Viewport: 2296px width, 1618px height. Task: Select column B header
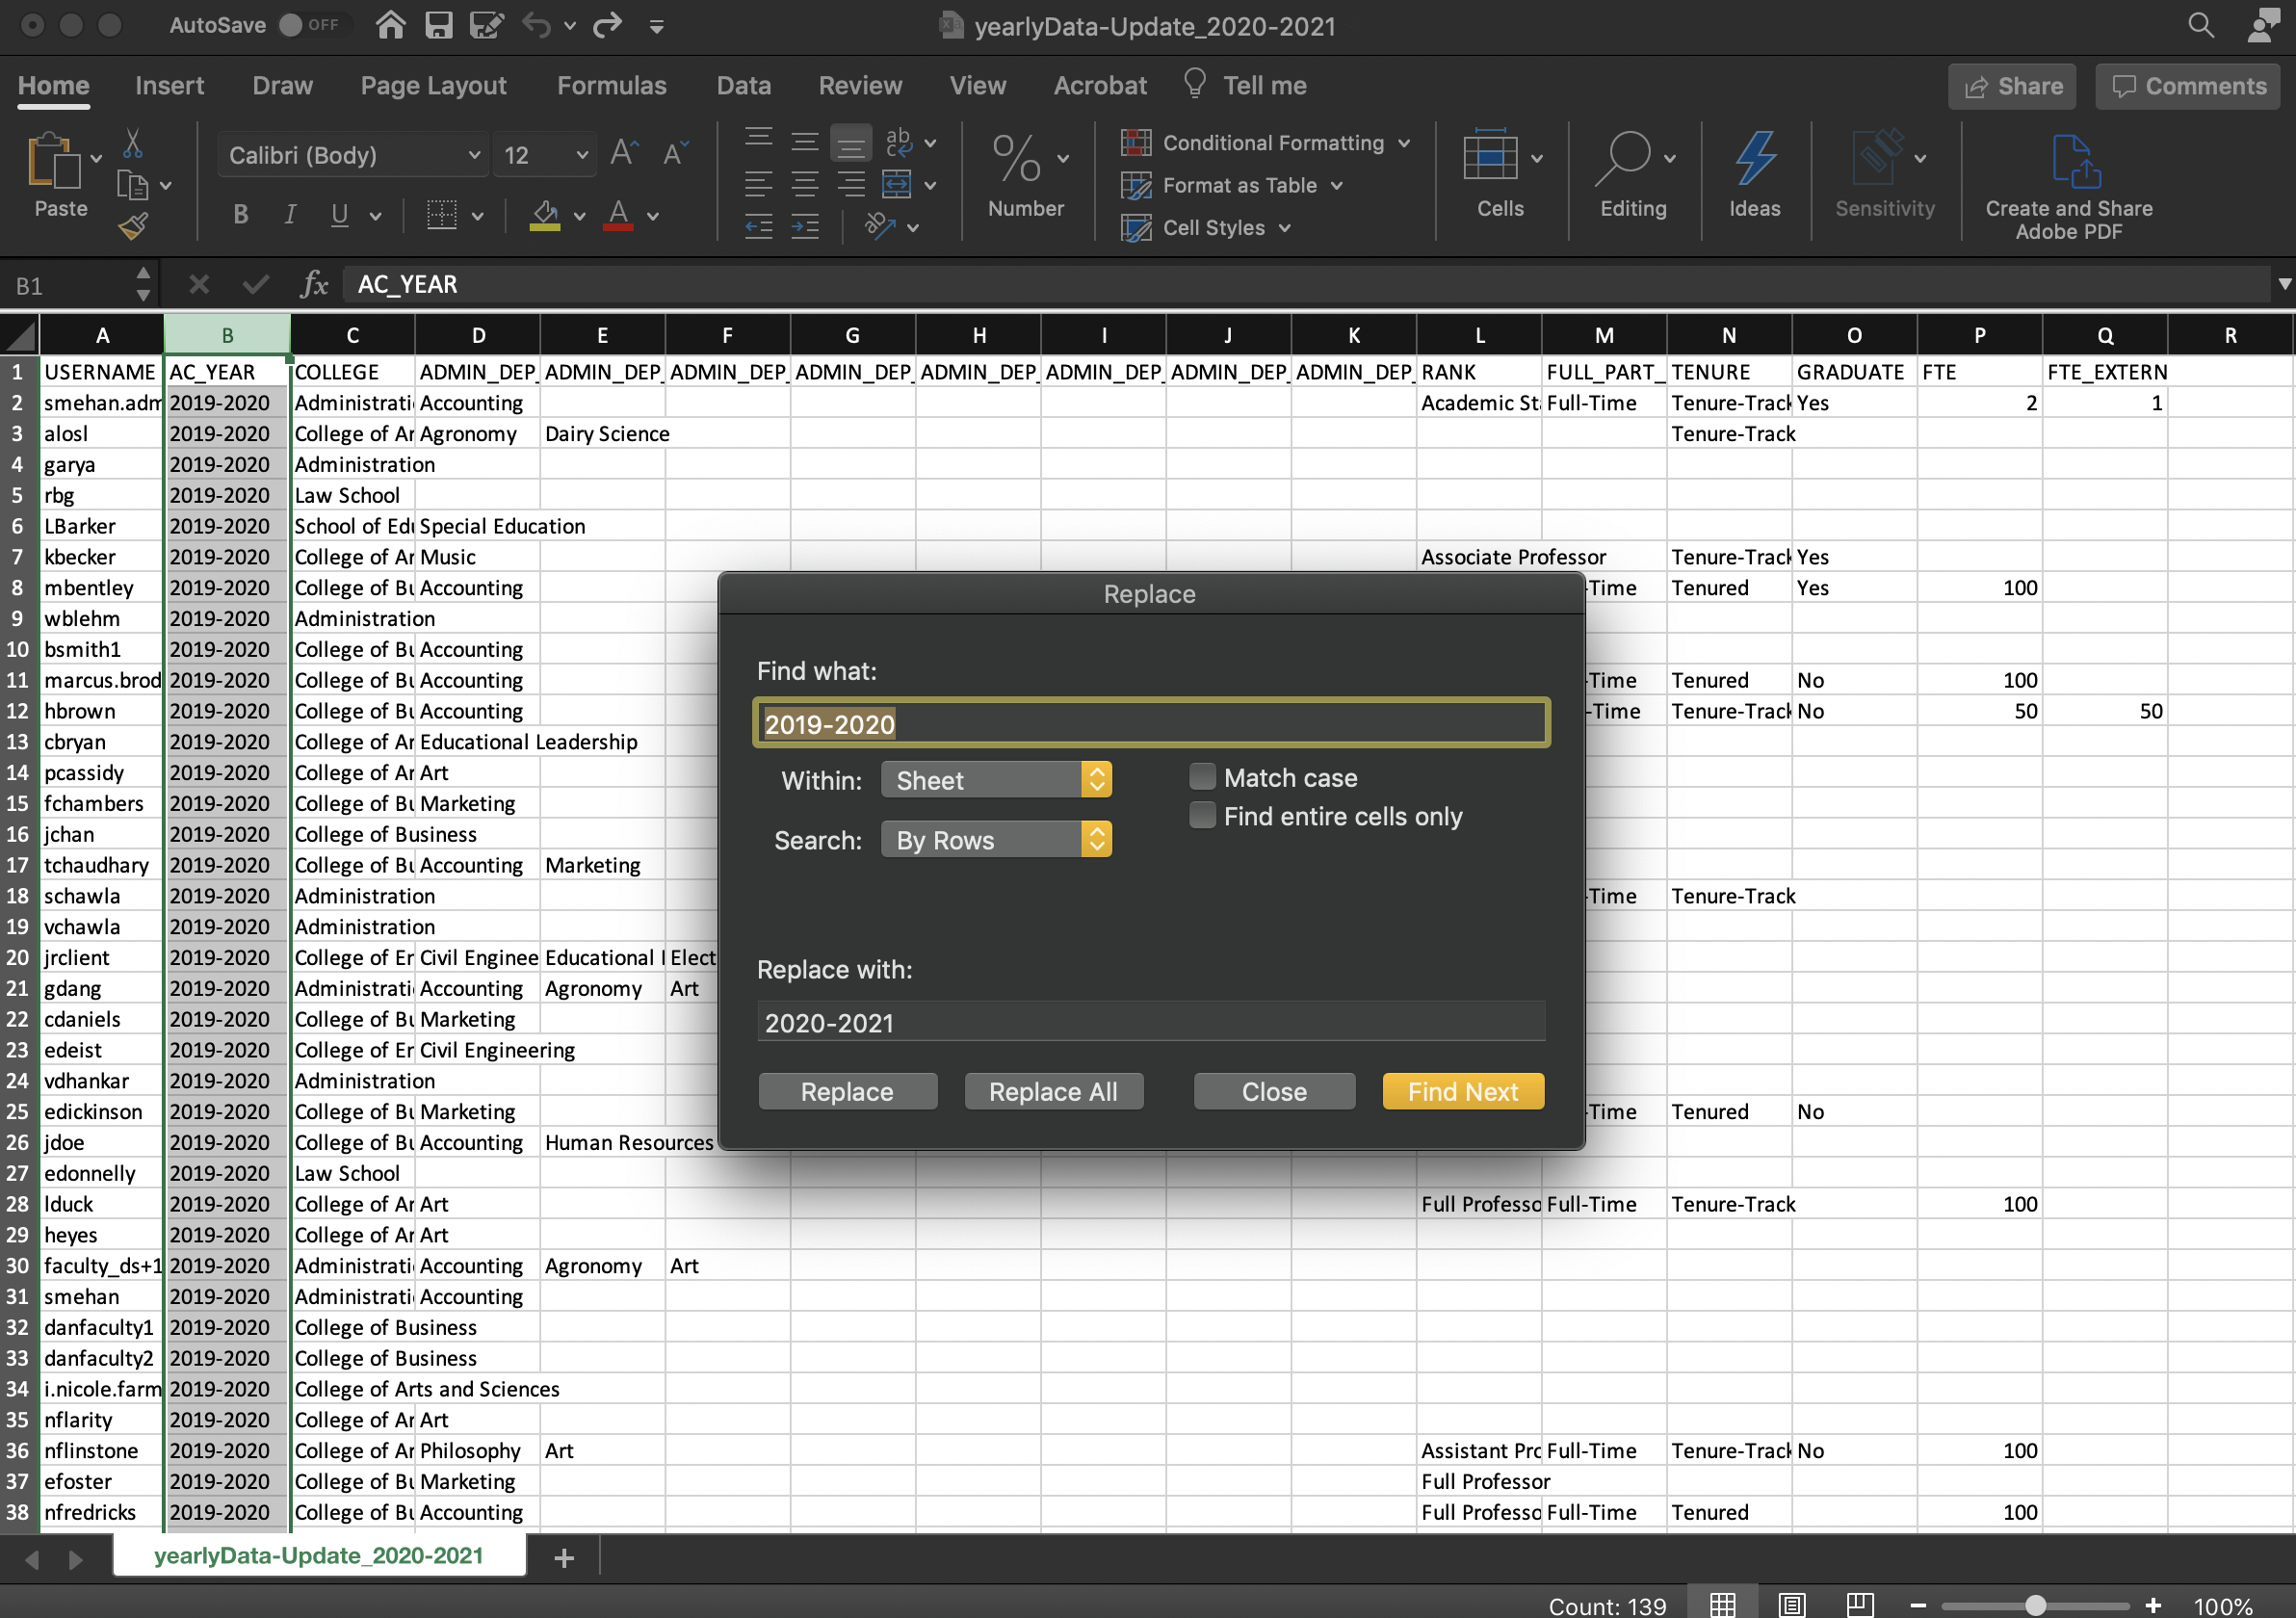point(227,335)
